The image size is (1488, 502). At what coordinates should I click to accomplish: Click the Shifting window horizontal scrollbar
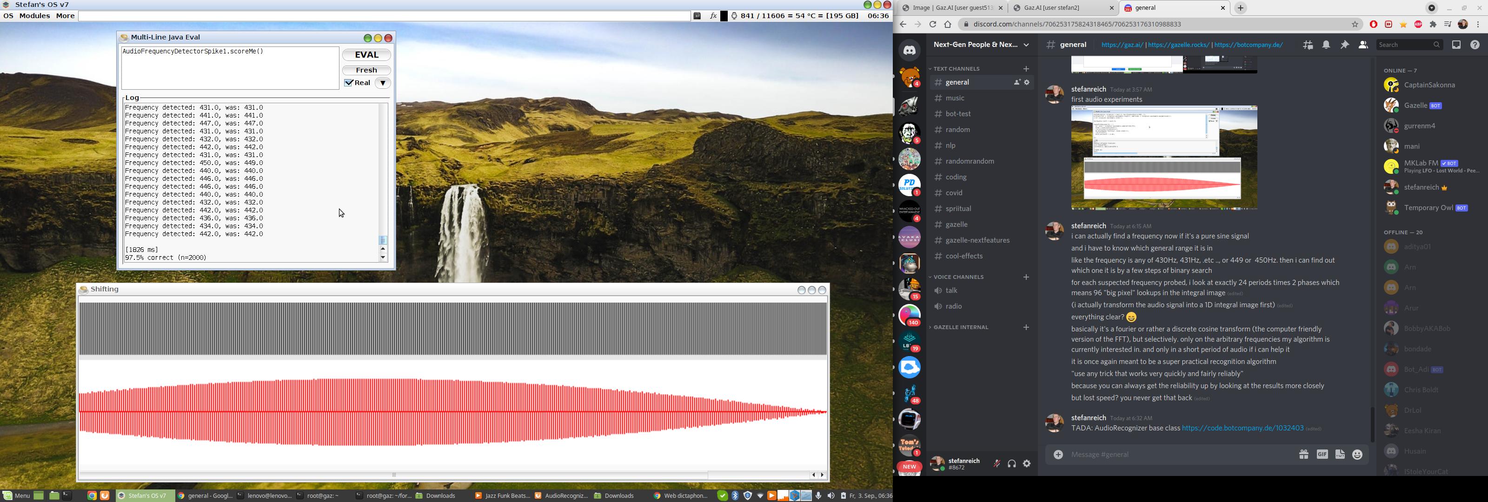click(394, 475)
